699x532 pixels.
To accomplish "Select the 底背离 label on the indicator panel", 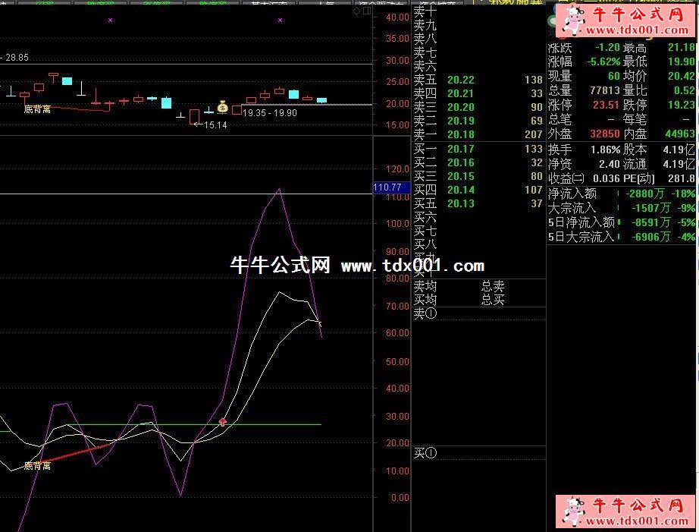I will (37, 466).
